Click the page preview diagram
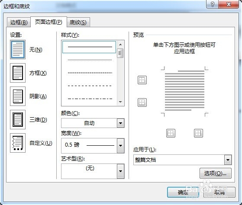 click(x=184, y=91)
